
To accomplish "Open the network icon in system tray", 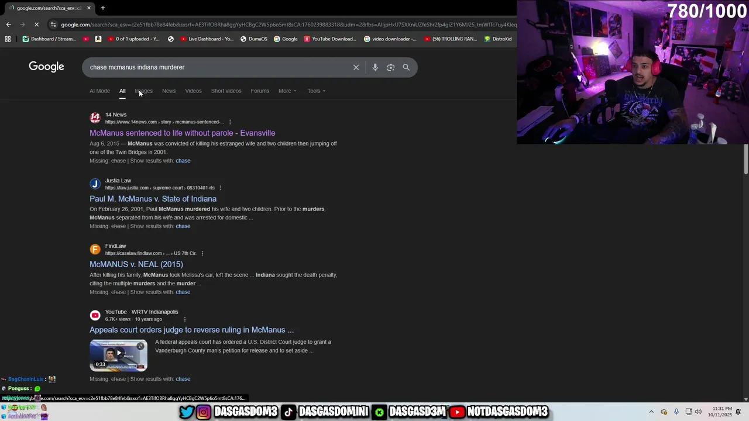I will tap(688, 412).
